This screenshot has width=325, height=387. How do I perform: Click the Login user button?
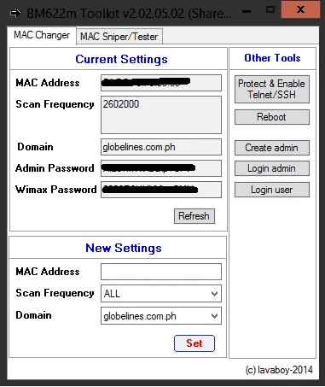coord(272,190)
